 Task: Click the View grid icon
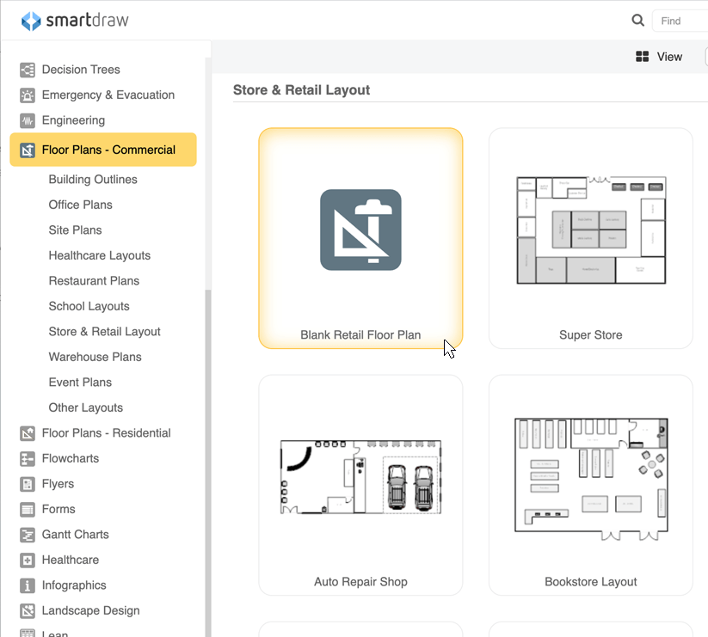pyautogui.click(x=642, y=57)
